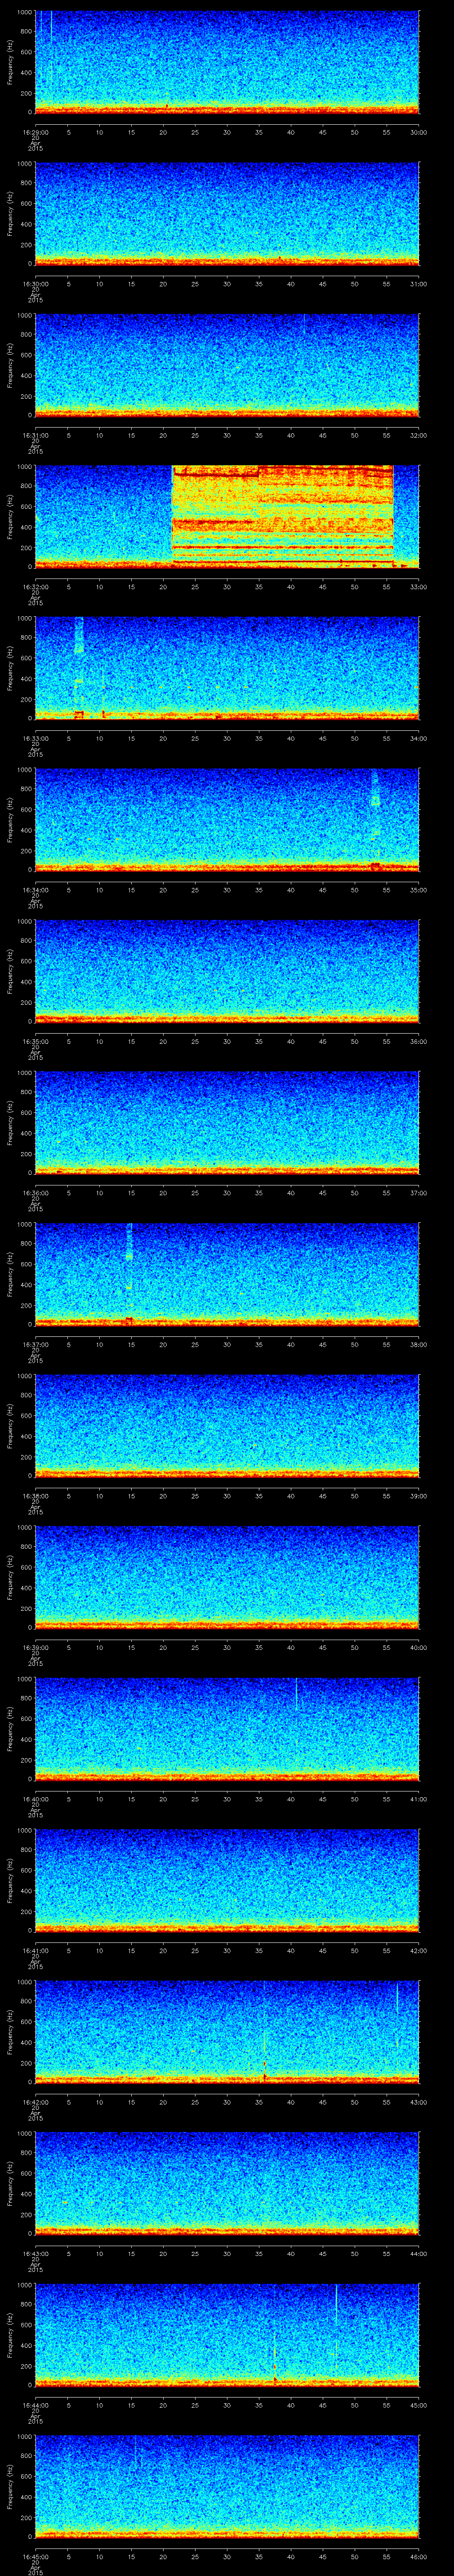Click the 16:29:00 start time label
The height and width of the screenshot is (2576, 454).
[x=35, y=132]
